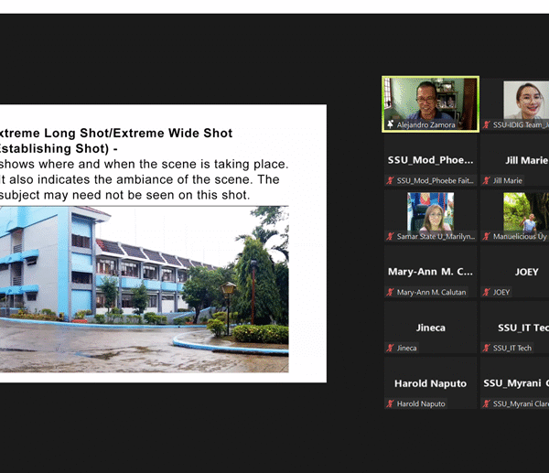This screenshot has height=473, width=549.
Task: Click the Alejandro Zamora name label
Action: click(425, 124)
